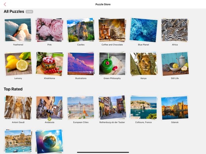Screen dimensions: 206x154
Task: Click the Lemony label text
Action: pyautogui.click(x=18, y=78)
